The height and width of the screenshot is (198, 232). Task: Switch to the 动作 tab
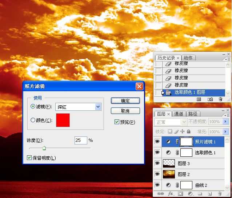pos(188,58)
